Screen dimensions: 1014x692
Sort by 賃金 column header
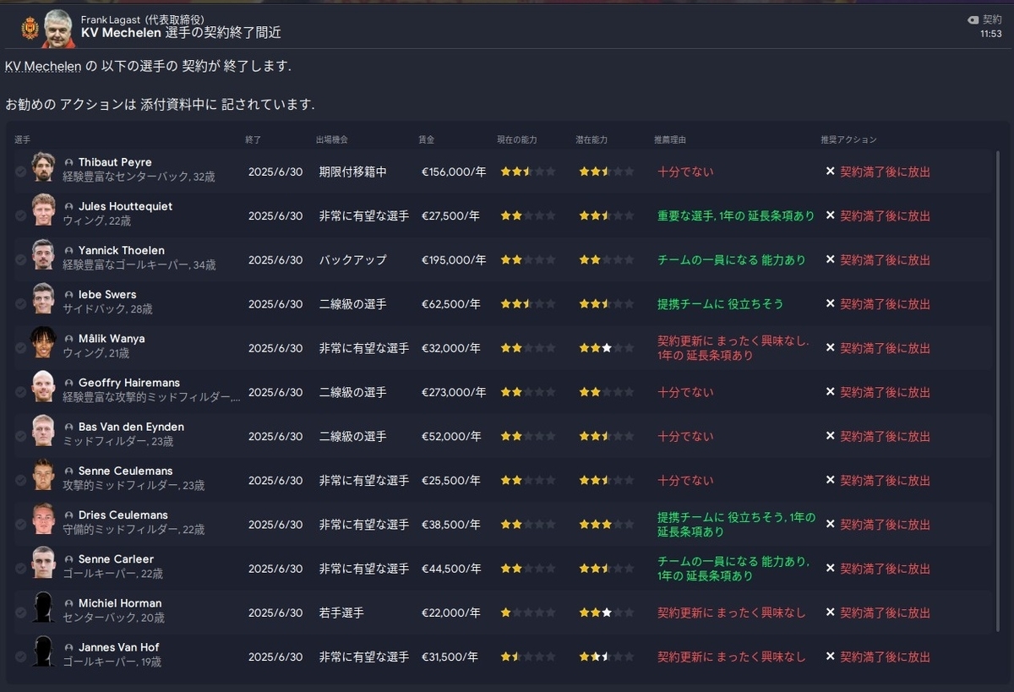click(426, 139)
